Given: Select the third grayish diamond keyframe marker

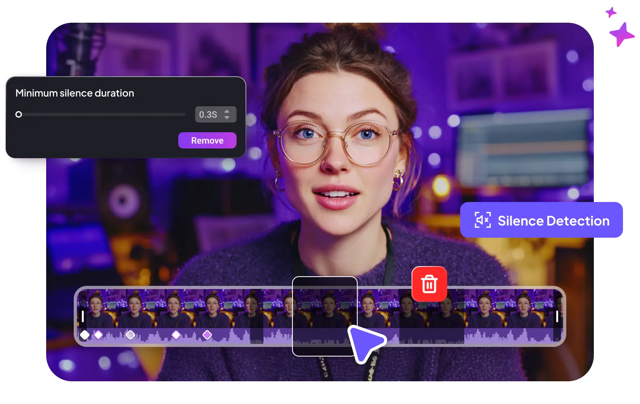Looking at the screenshot, I should click(130, 335).
